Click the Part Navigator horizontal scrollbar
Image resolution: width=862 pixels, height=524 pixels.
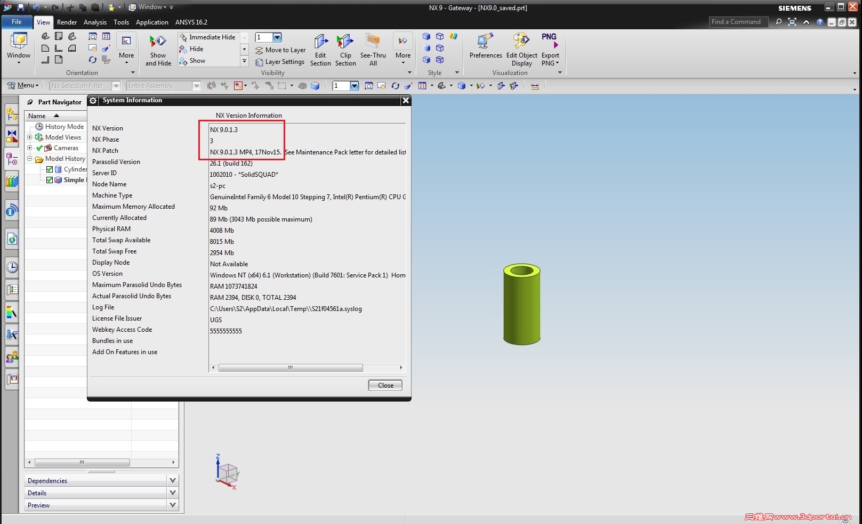(82, 462)
